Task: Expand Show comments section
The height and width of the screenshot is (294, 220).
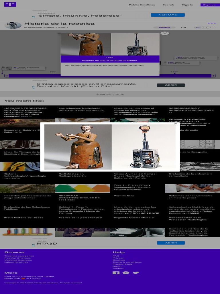Action: (x=110, y=94)
